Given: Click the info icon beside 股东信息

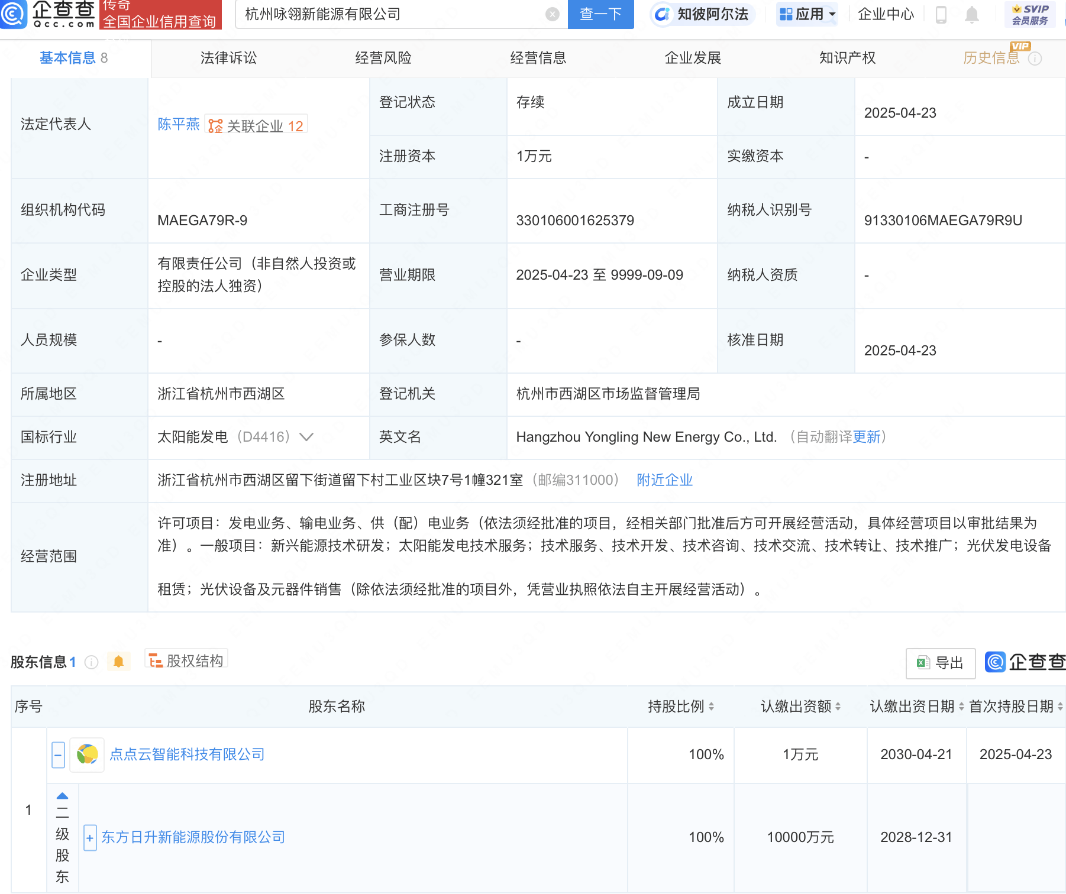Looking at the screenshot, I should 91,662.
